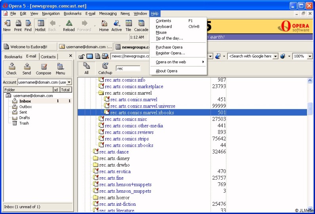Select the Drafts mail folder
Image resolution: width=315 pixels, height=214 pixels.
click(x=25, y=118)
